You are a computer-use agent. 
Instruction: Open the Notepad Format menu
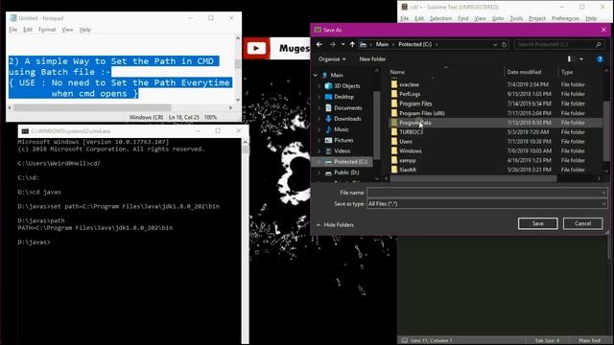(x=47, y=30)
